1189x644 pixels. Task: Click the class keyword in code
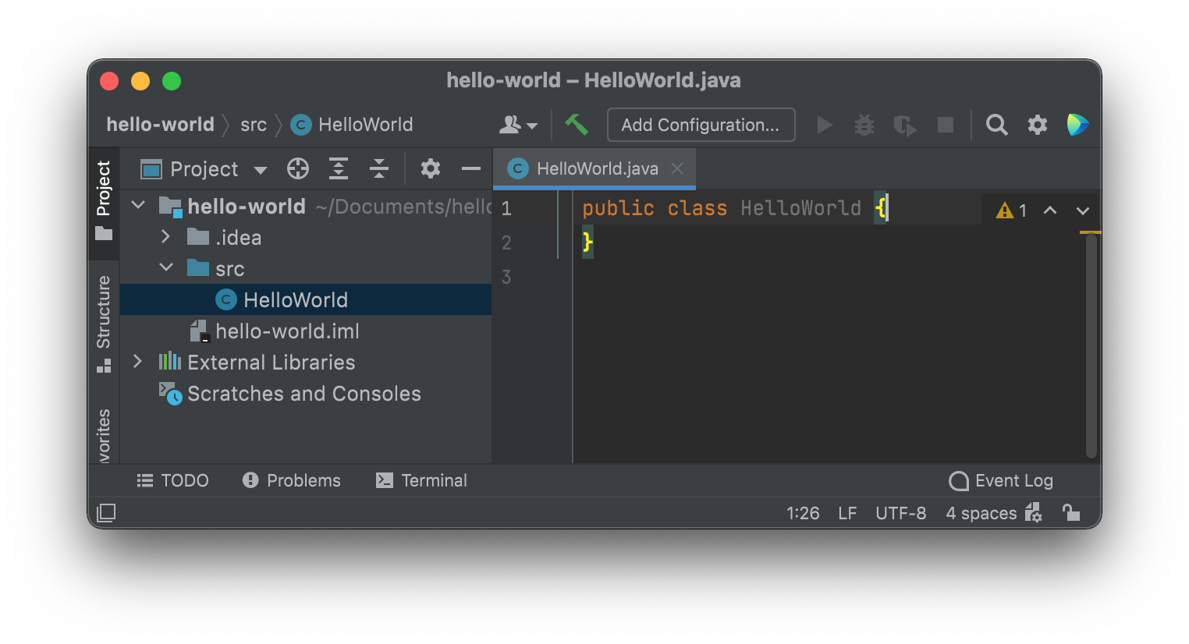point(697,208)
